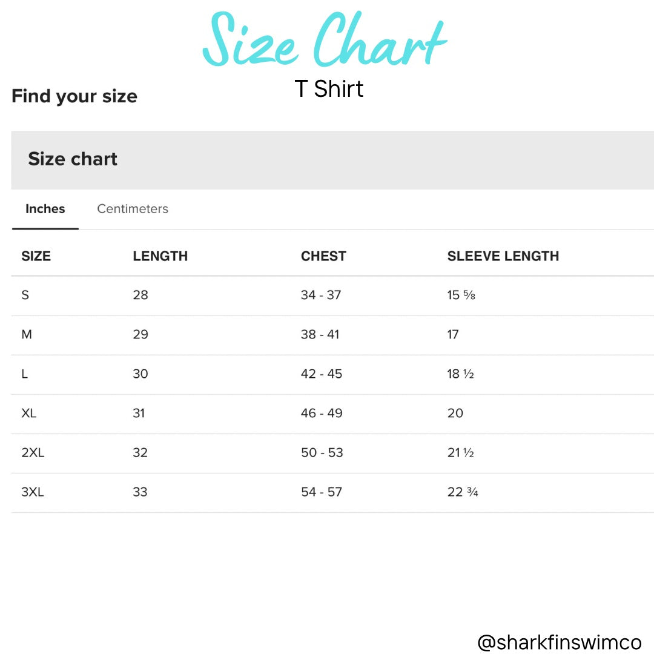Click the CHEST column header
The height and width of the screenshot is (654, 654).
[323, 256]
